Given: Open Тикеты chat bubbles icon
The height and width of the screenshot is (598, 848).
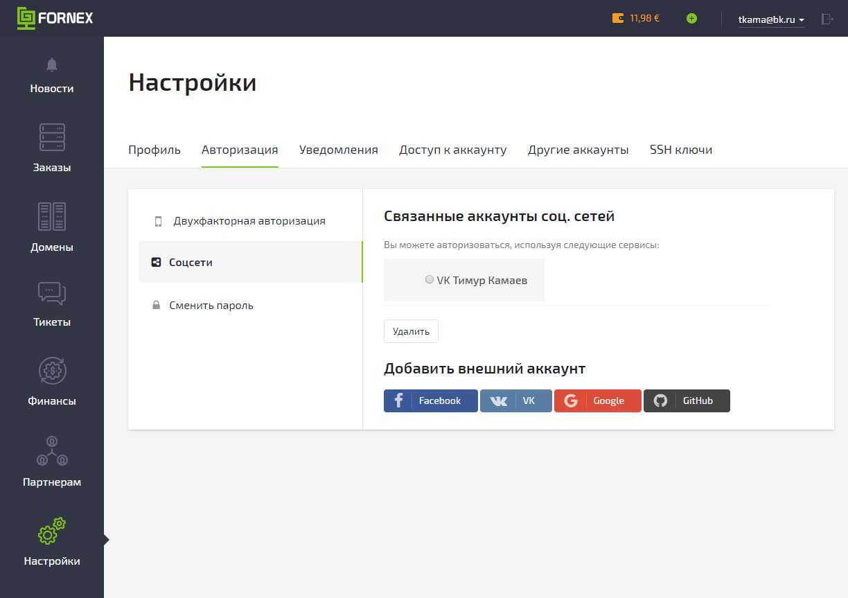Looking at the screenshot, I should pyautogui.click(x=52, y=293).
